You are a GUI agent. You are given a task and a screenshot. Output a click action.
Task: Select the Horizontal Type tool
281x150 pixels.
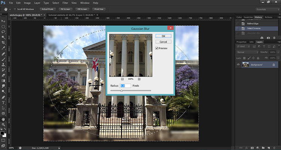click(3, 102)
